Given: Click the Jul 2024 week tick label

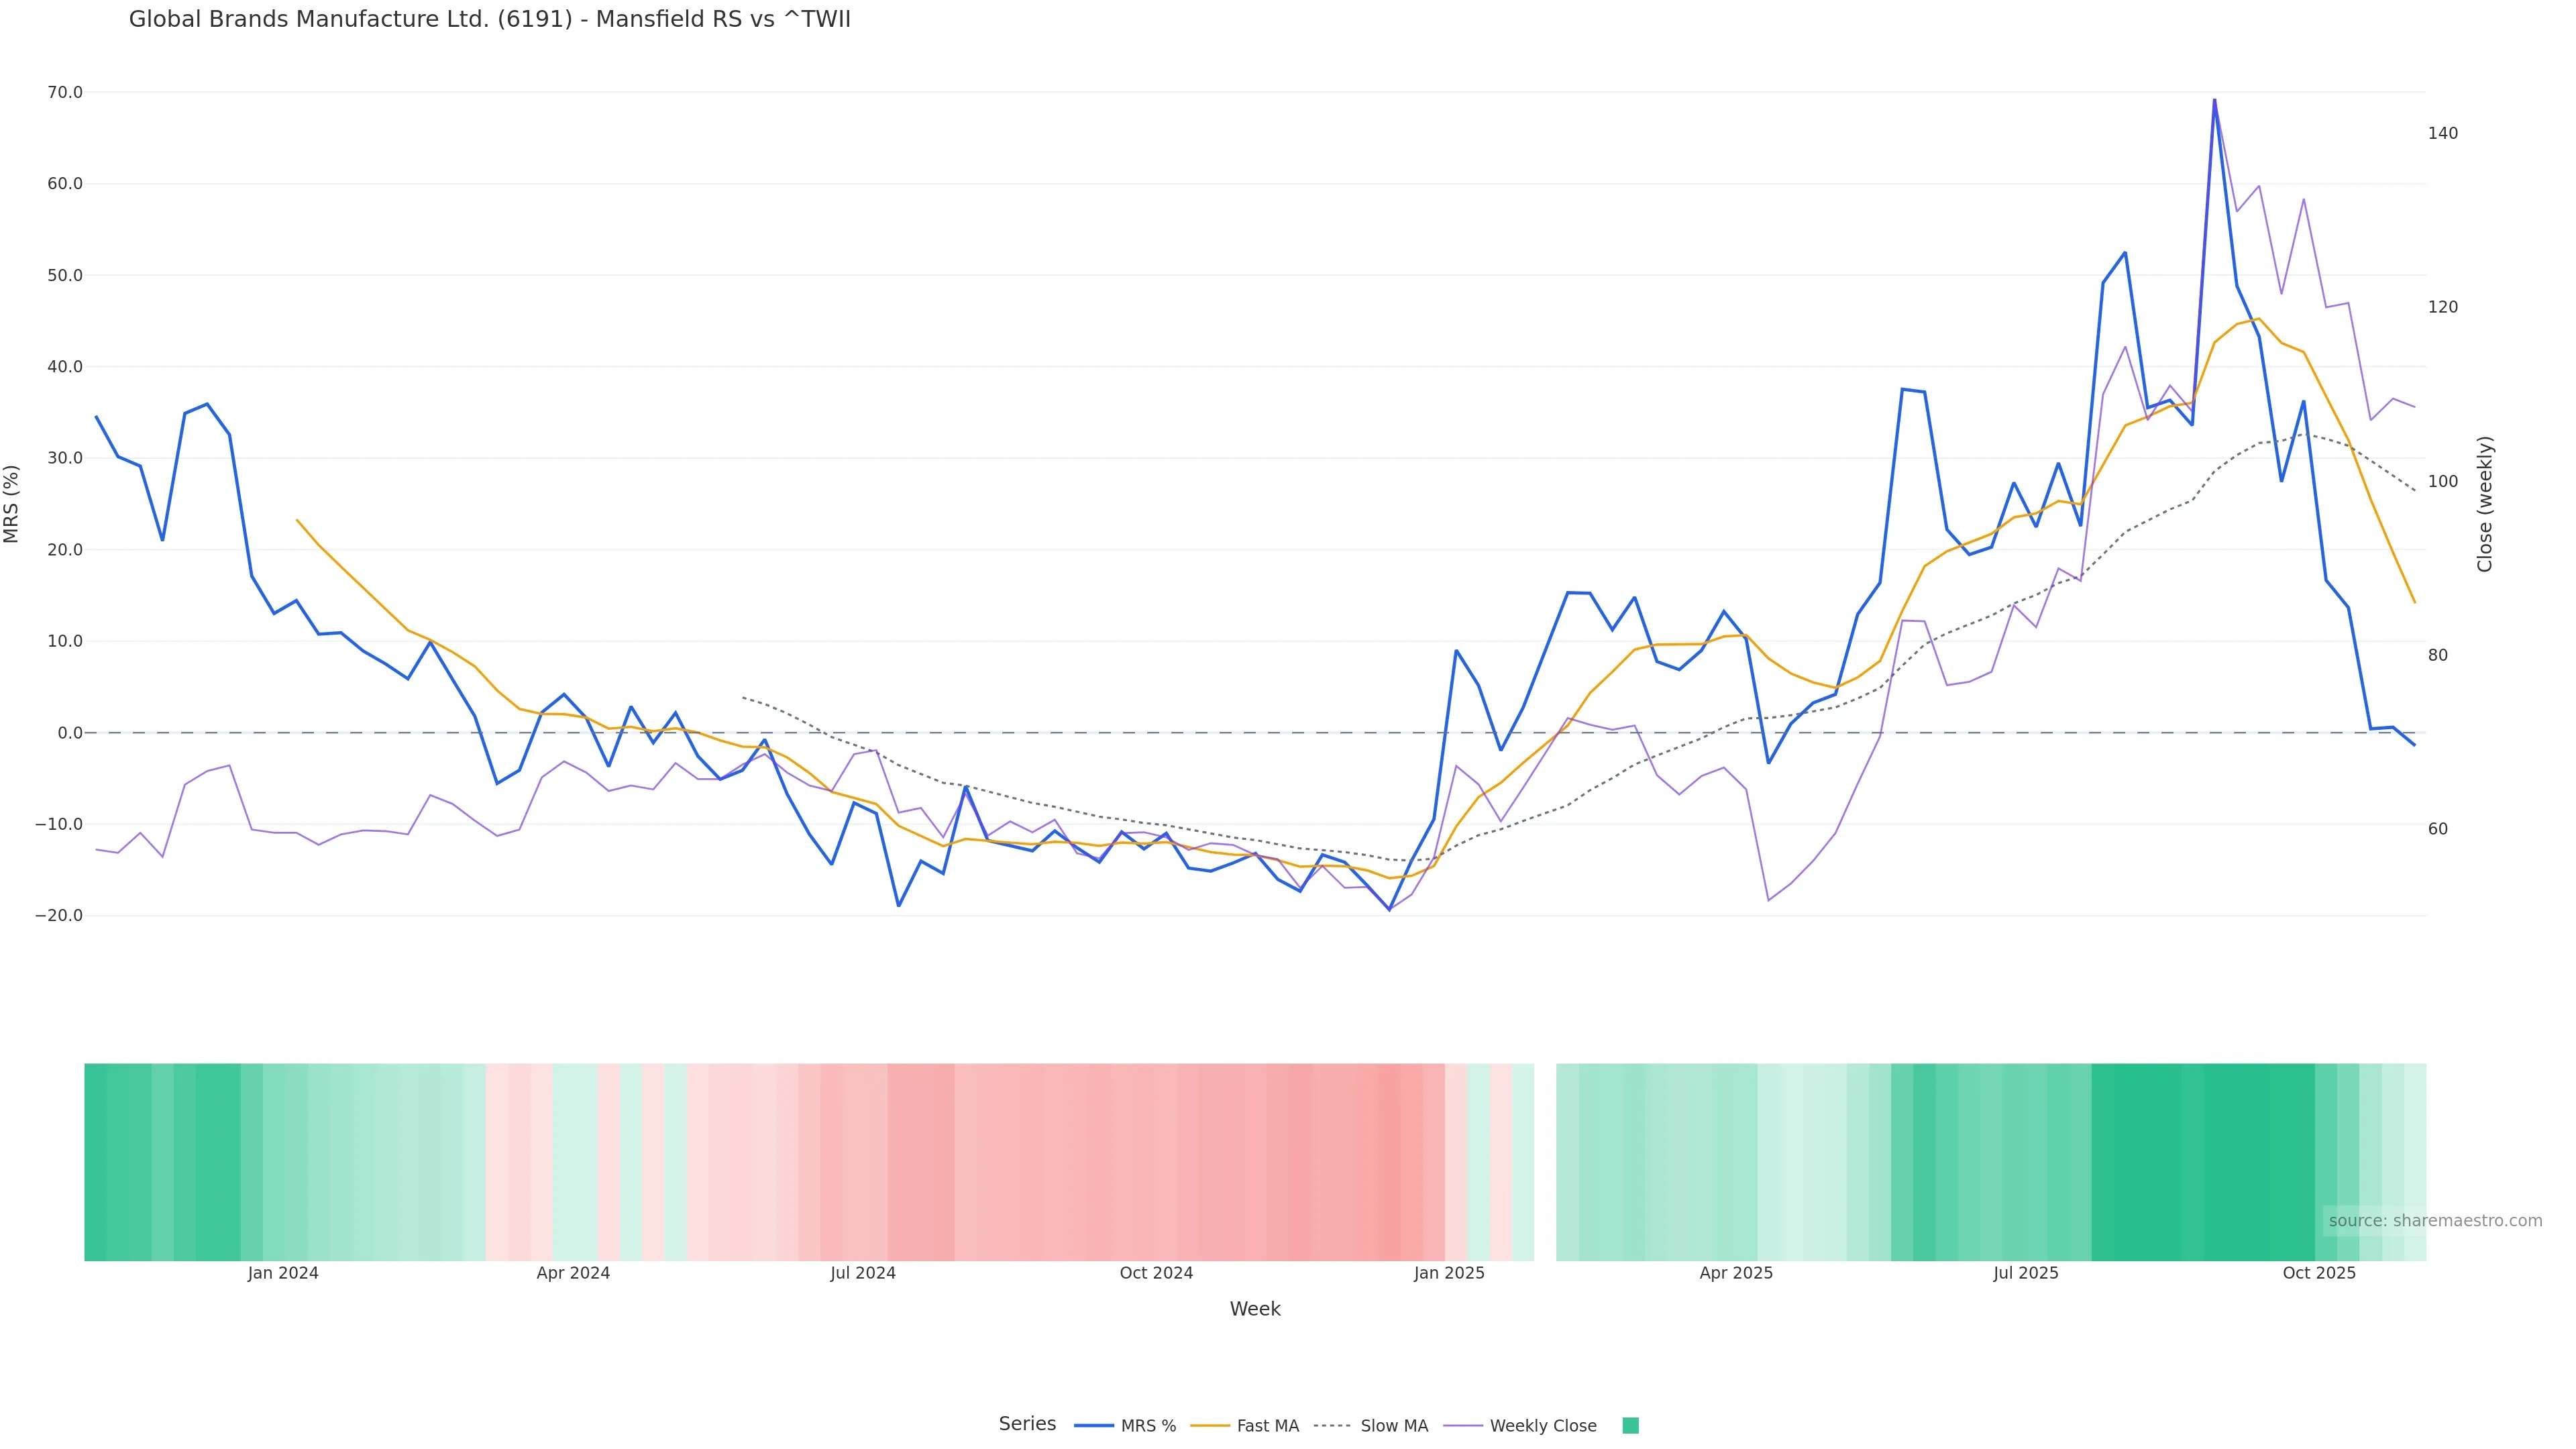Looking at the screenshot, I should (x=863, y=1273).
